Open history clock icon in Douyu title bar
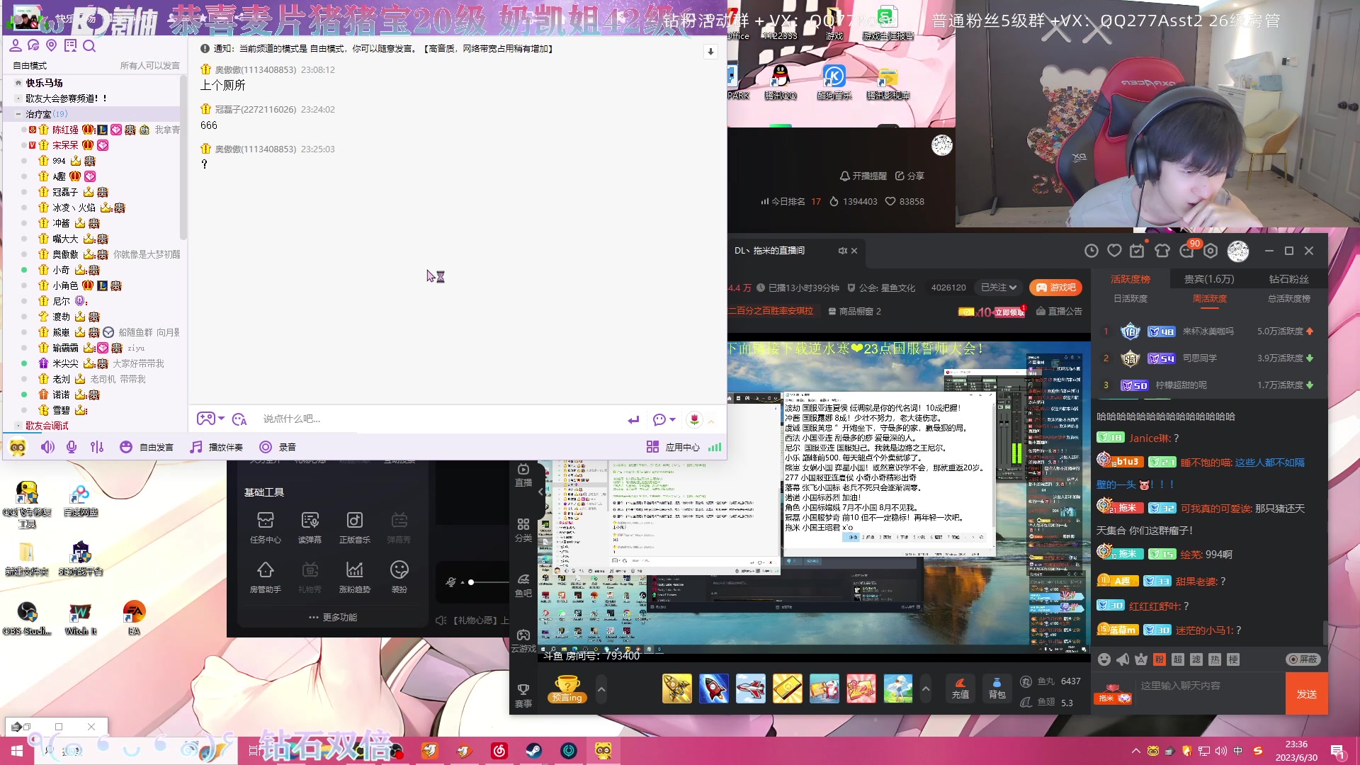 point(1092,251)
